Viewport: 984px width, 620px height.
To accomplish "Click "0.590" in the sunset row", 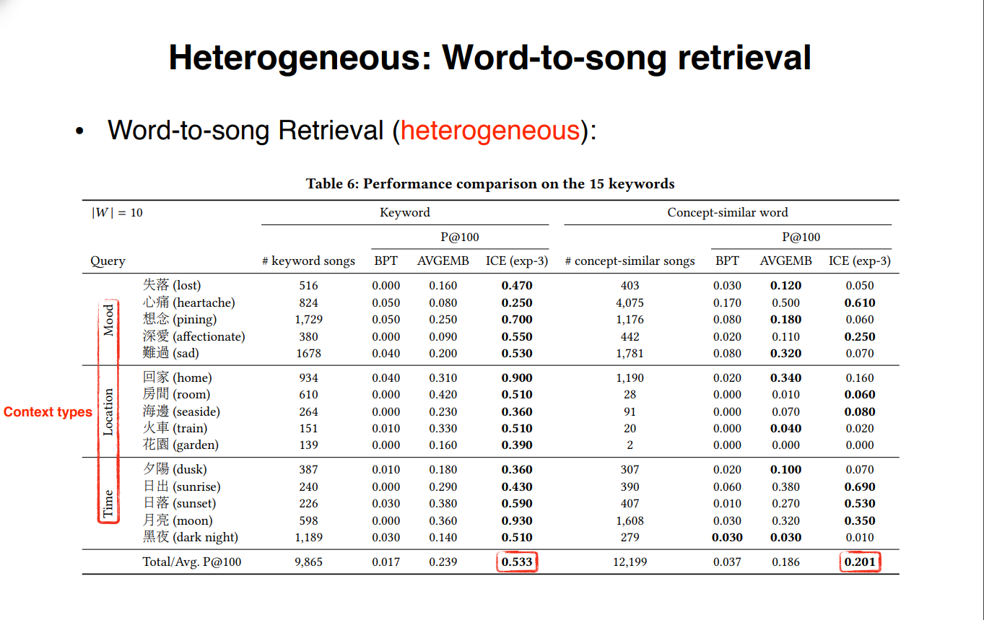I will click(517, 503).
